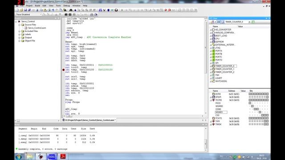Expand the Included Files folder
The width and height of the screenshot is (285, 160).
pyautogui.click(x=20, y=31)
